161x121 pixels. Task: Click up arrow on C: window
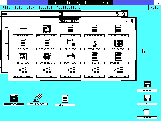pyautogui.click(x=124, y=14)
